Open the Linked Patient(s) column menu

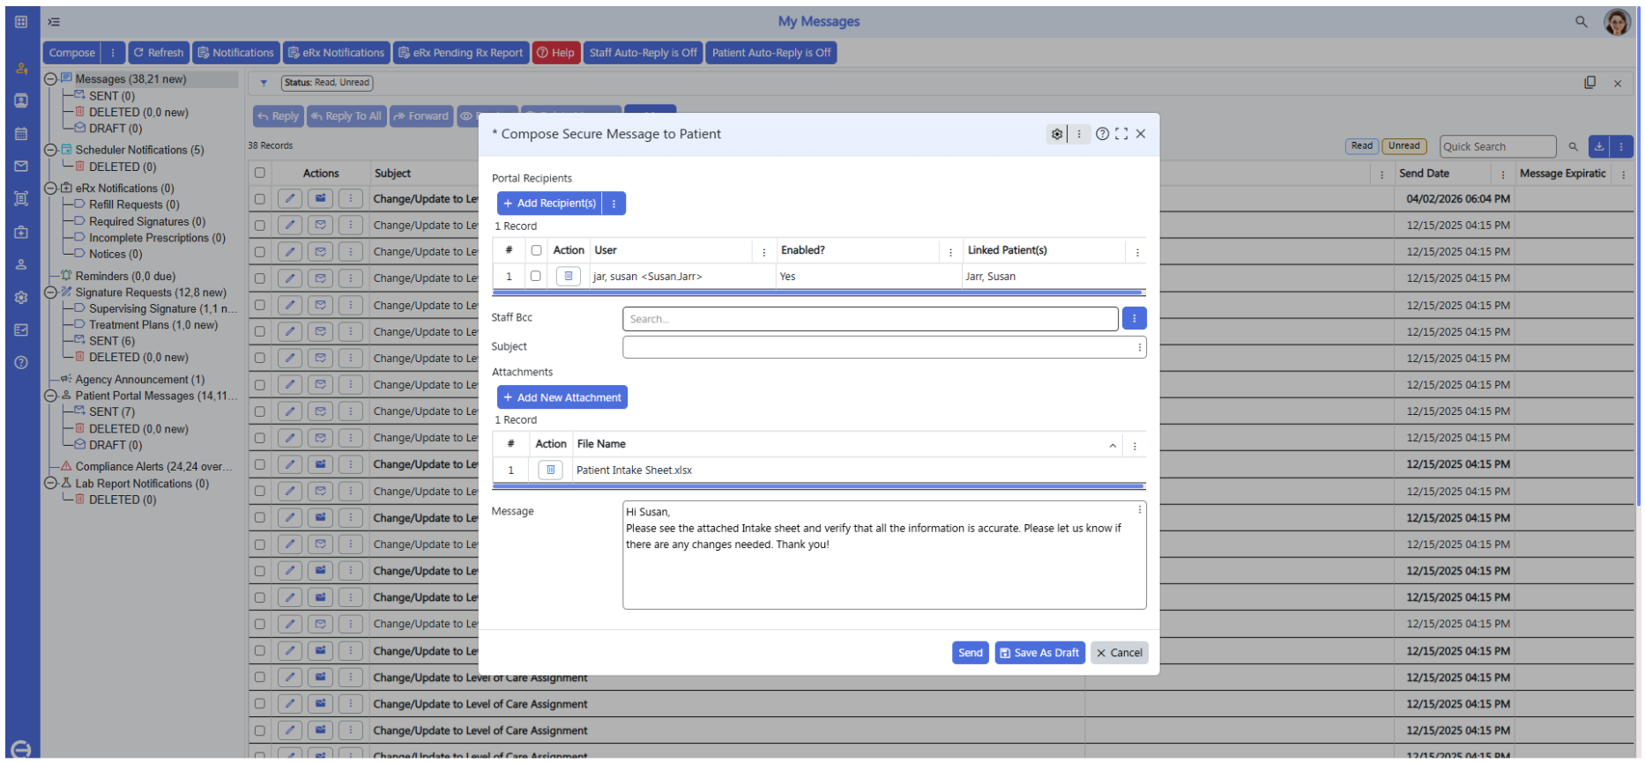click(x=1137, y=252)
